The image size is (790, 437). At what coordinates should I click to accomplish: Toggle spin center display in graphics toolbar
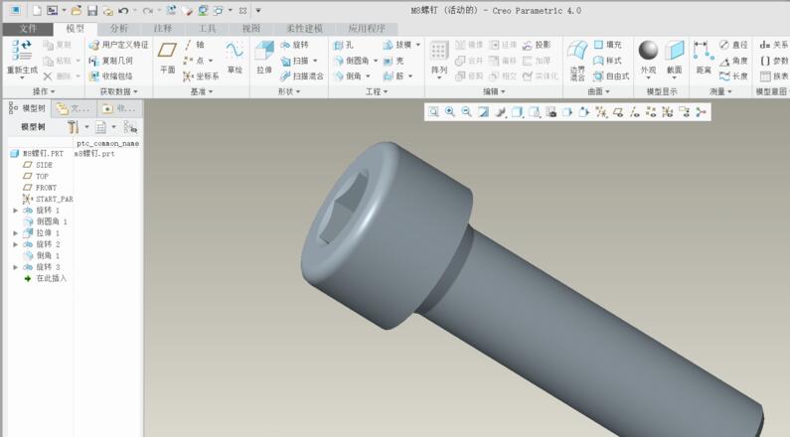701,112
